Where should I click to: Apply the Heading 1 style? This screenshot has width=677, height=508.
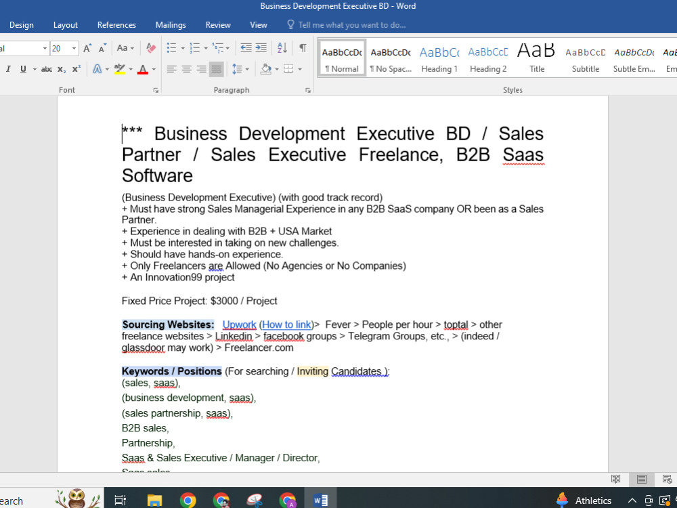pos(439,59)
